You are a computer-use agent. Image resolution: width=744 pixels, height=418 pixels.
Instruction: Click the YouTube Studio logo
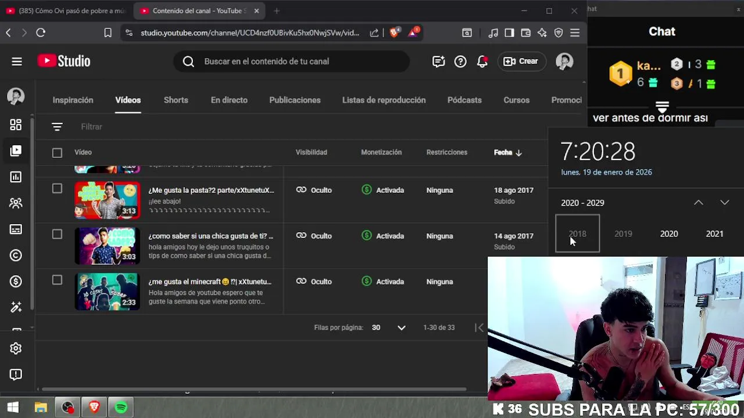(64, 61)
